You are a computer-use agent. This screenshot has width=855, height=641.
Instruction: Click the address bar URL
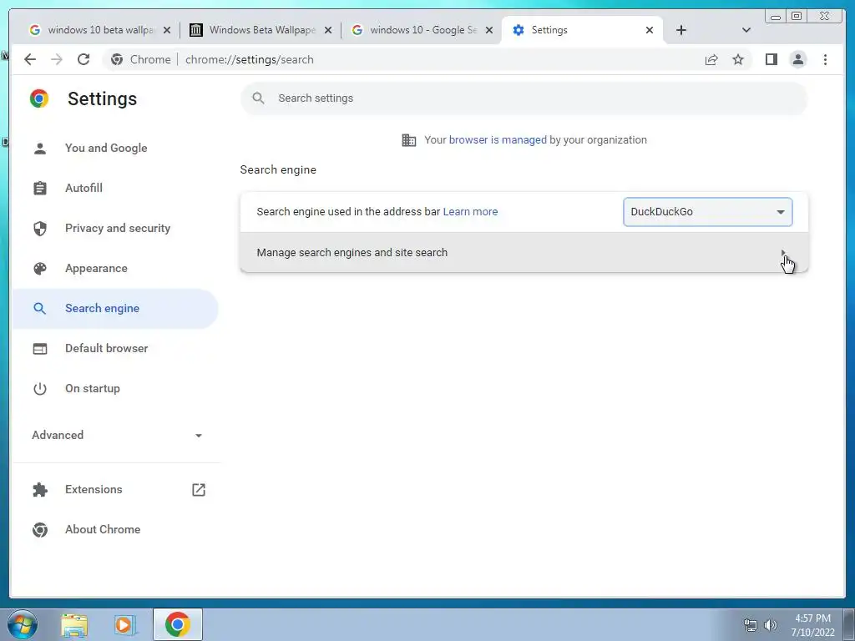point(249,59)
